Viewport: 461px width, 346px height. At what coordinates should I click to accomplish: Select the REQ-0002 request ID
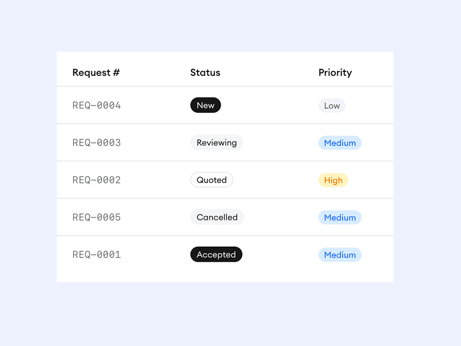pyautogui.click(x=97, y=180)
